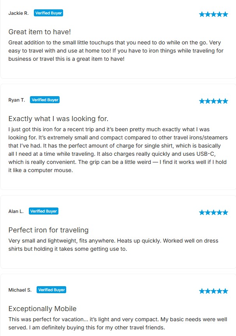The width and height of the screenshot is (236, 336).
Task: Click Jackie R.'s five-star rating
Action: (213, 14)
